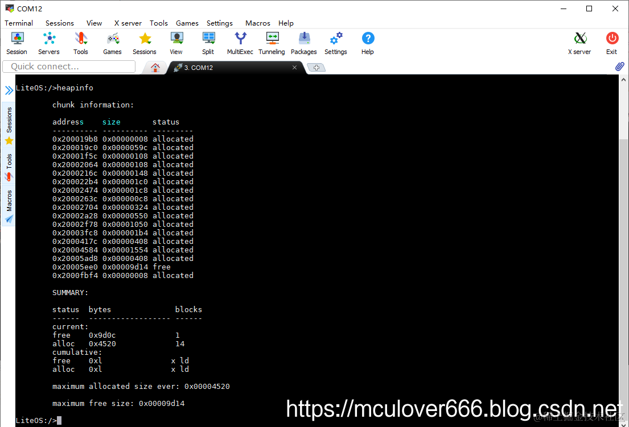This screenshot has height=427, width=629.
Task: Click the alloc bytes value 0x4520
Action: (x=102, y=343)
